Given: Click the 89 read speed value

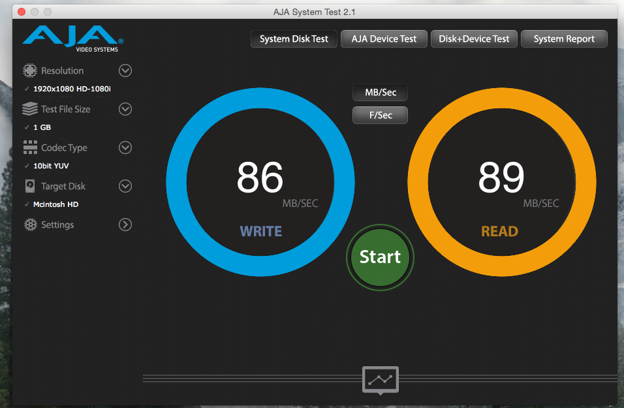Looking at the screenshot, I should click(x=501, y=177).
